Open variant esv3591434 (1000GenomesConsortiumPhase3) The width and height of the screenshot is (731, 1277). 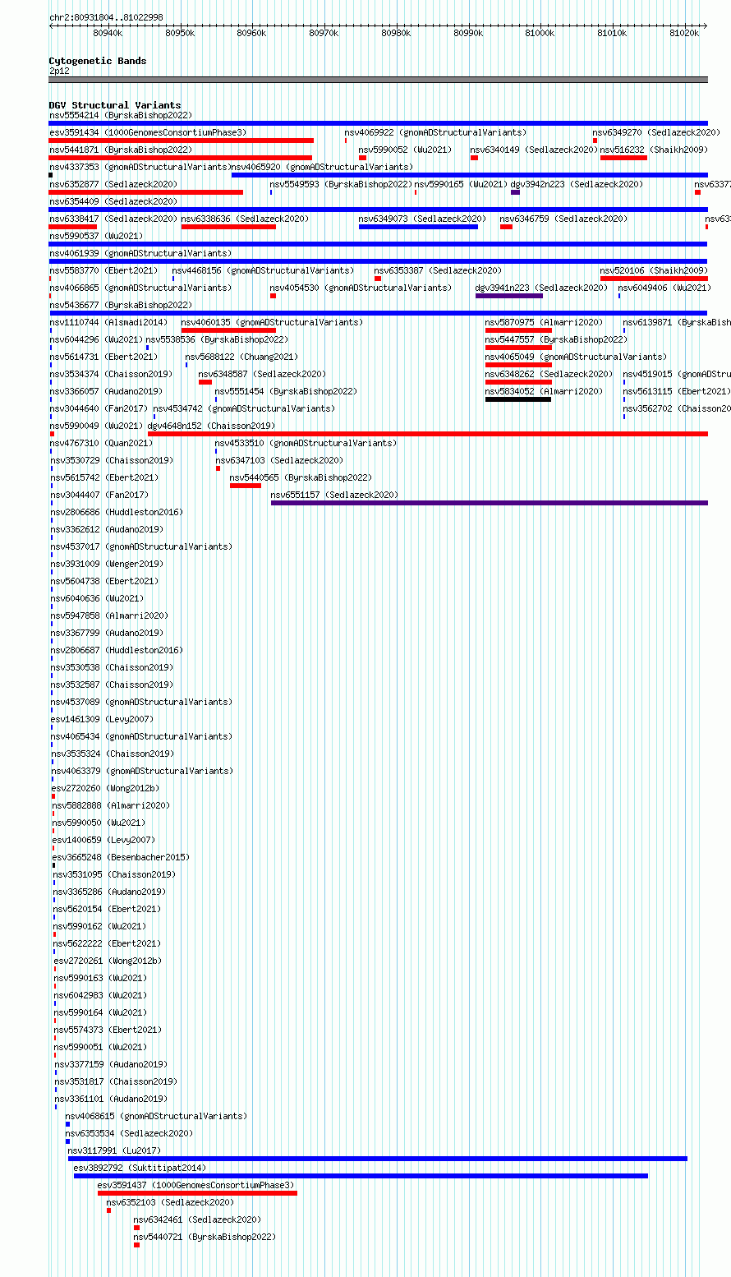coord(148,132)
